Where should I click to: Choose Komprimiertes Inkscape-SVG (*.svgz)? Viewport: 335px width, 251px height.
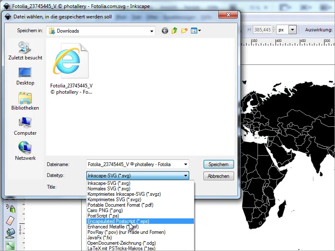click(x=140, y=194)
